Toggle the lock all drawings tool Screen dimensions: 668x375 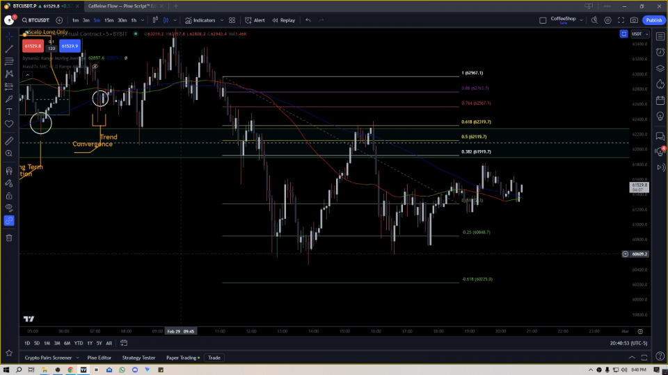[x=9, y=196]
